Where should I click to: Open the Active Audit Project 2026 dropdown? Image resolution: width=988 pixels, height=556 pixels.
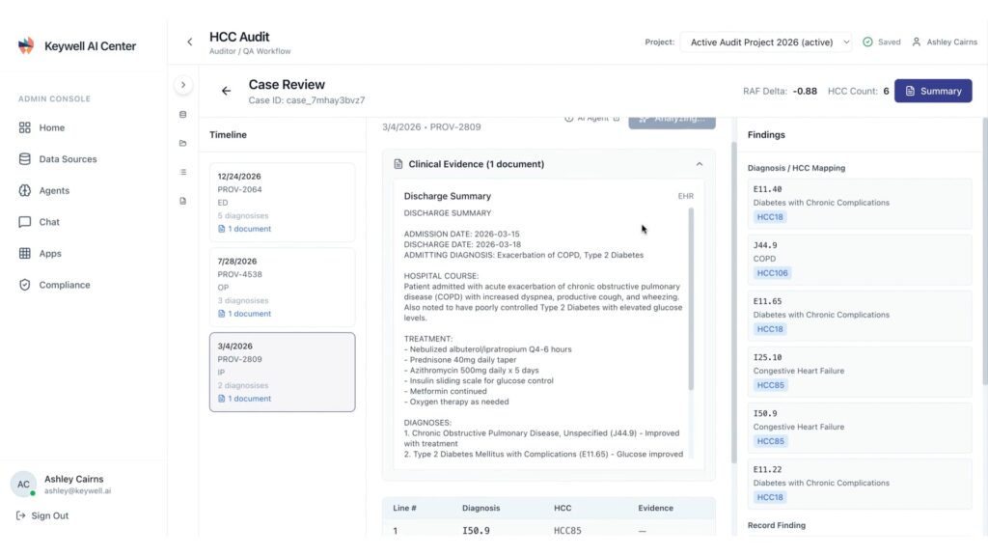[767, 42]
